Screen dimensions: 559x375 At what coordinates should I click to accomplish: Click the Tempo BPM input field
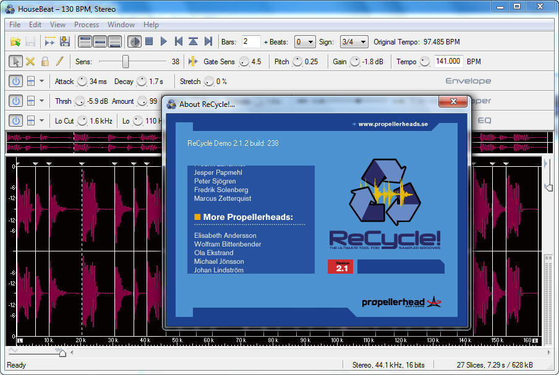(x=448, y=61)
